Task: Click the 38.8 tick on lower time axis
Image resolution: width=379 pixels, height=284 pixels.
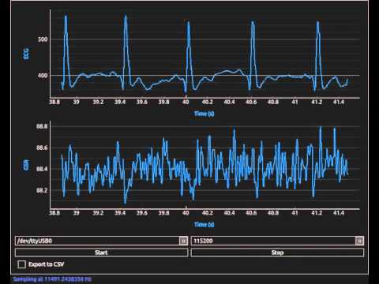Action: pos(54,213)
